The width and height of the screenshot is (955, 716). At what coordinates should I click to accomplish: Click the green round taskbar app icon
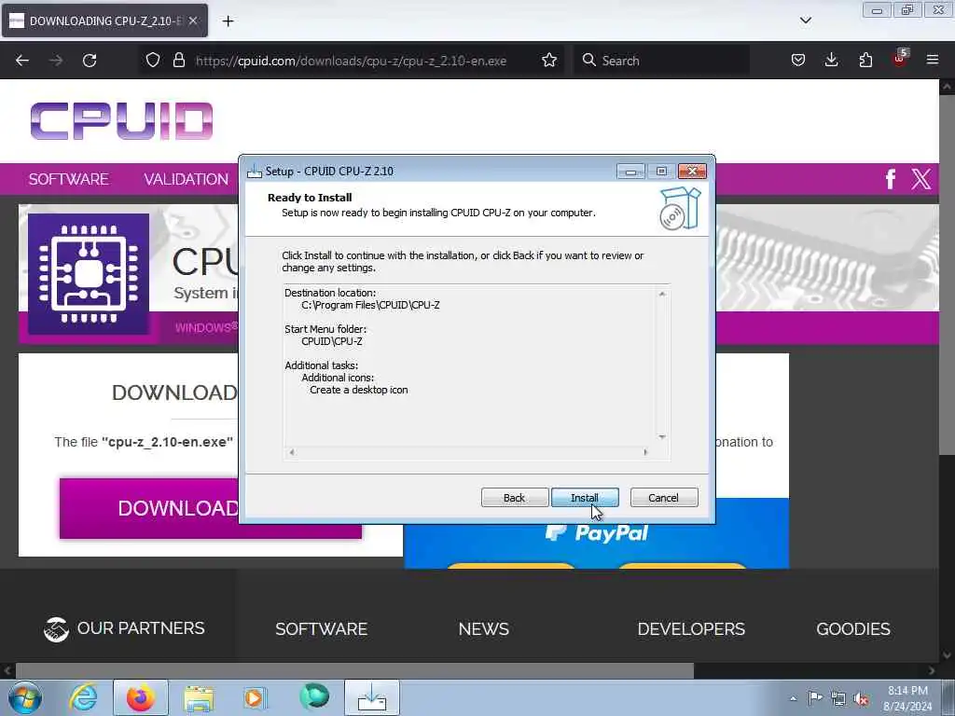(x=314, y=696)
